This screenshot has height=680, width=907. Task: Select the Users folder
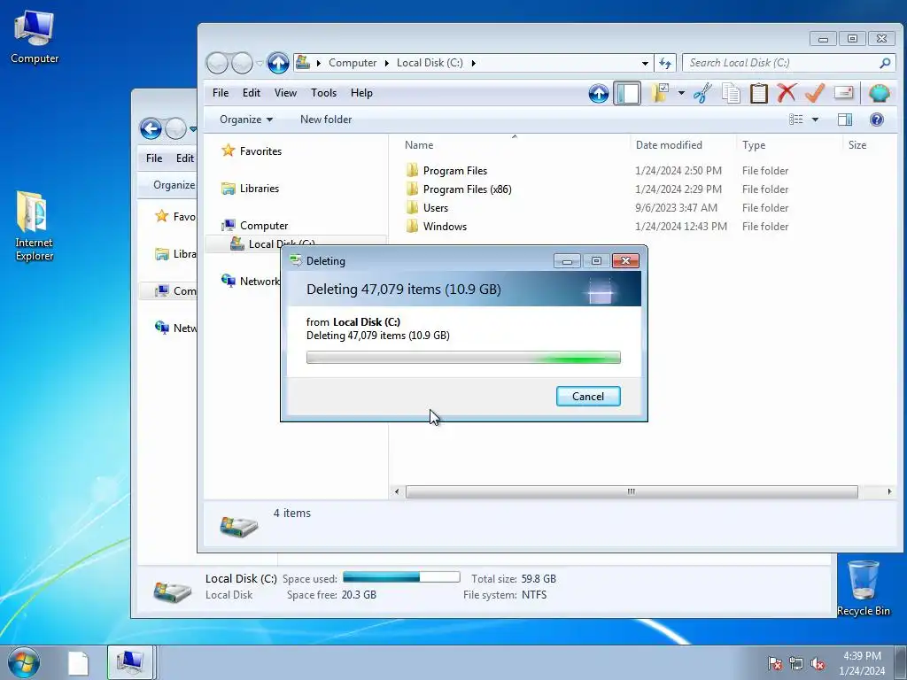pos(427,207)
